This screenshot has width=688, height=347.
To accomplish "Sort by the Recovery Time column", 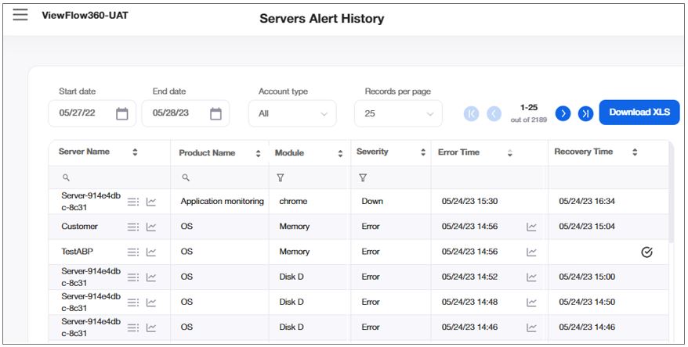I will [635, 152].
